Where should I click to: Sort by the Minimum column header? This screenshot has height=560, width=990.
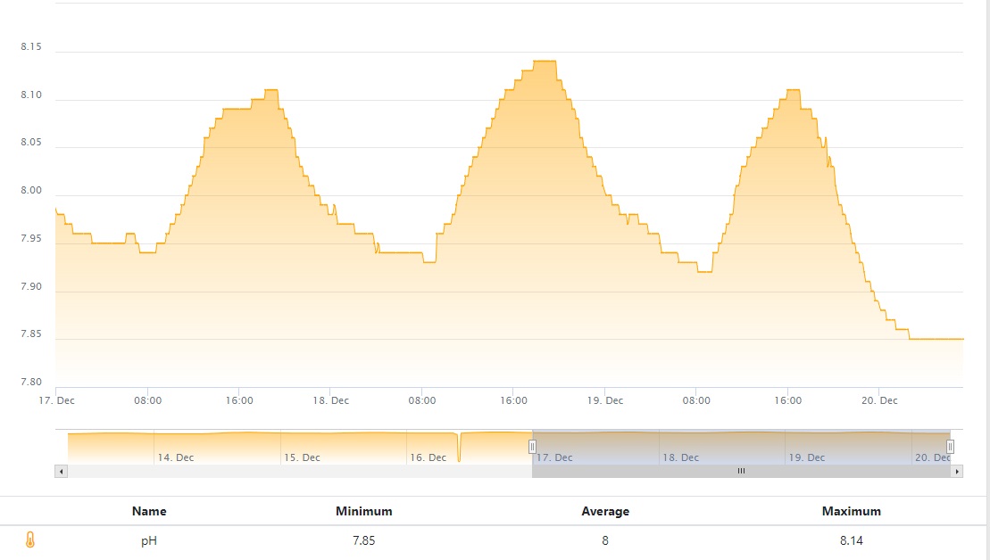(363, 512)
